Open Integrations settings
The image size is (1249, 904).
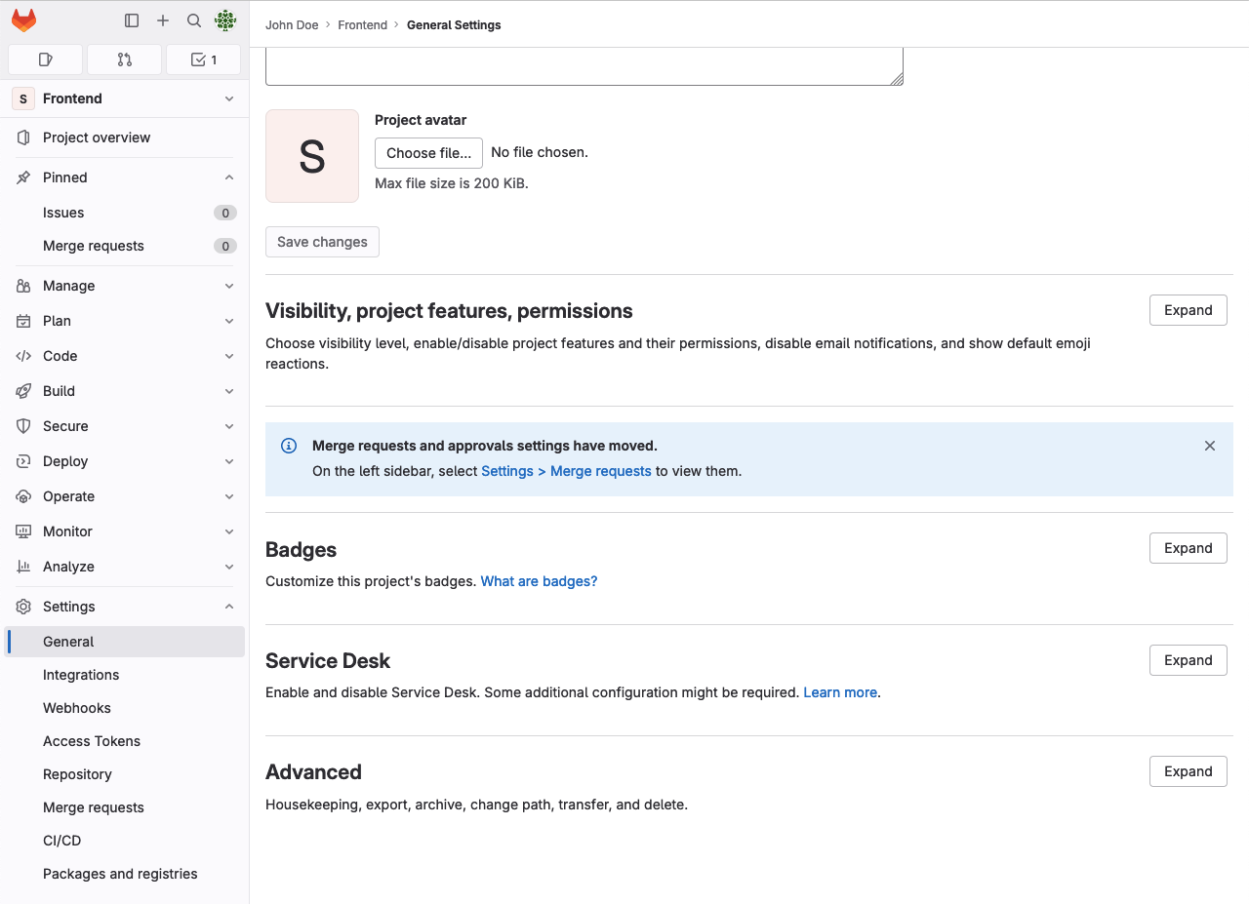point(124,675)
